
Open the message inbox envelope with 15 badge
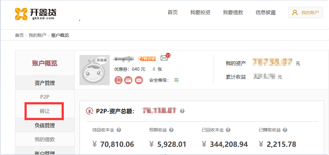point(164,58)
